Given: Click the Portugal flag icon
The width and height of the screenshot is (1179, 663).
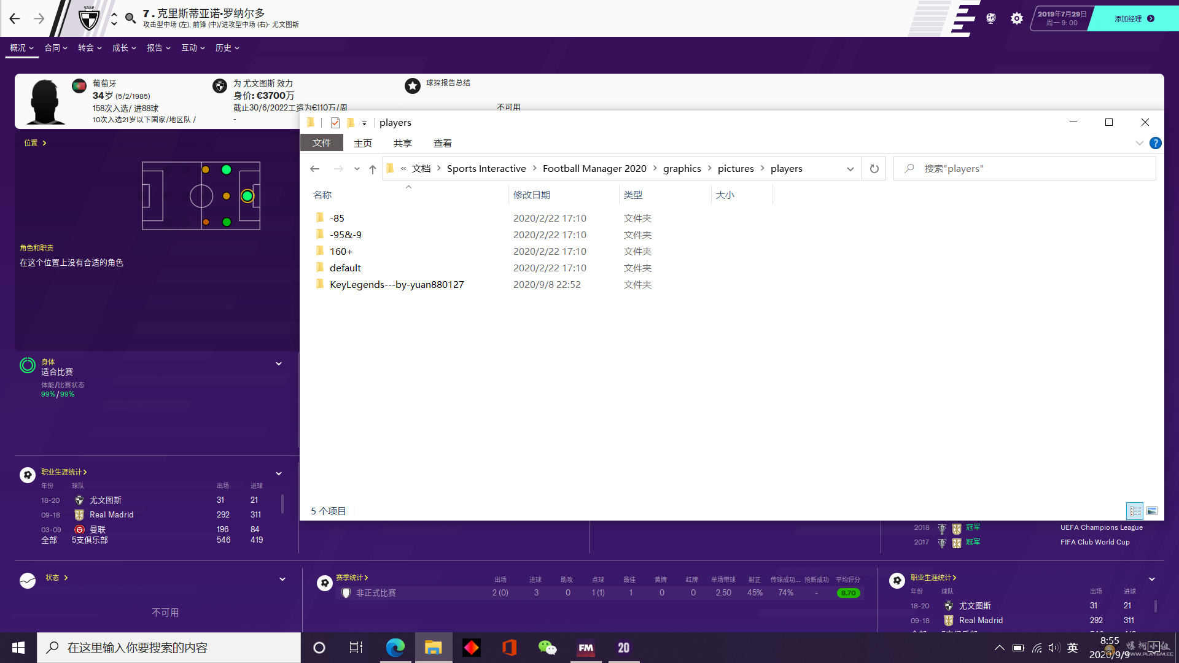Looking at the screenshot, I should point(79,86).
